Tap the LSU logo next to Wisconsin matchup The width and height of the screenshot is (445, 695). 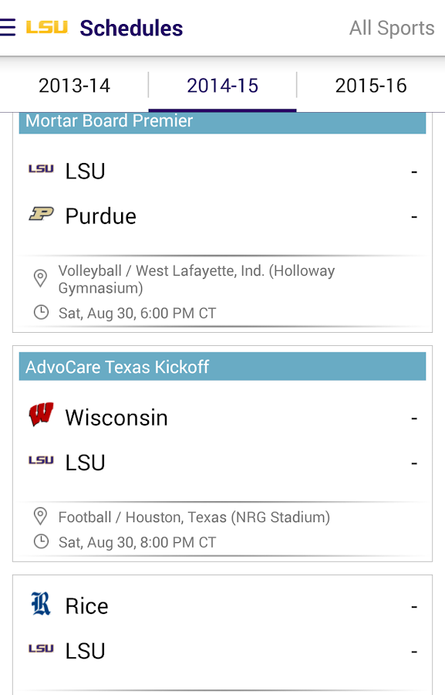[41, 462]
